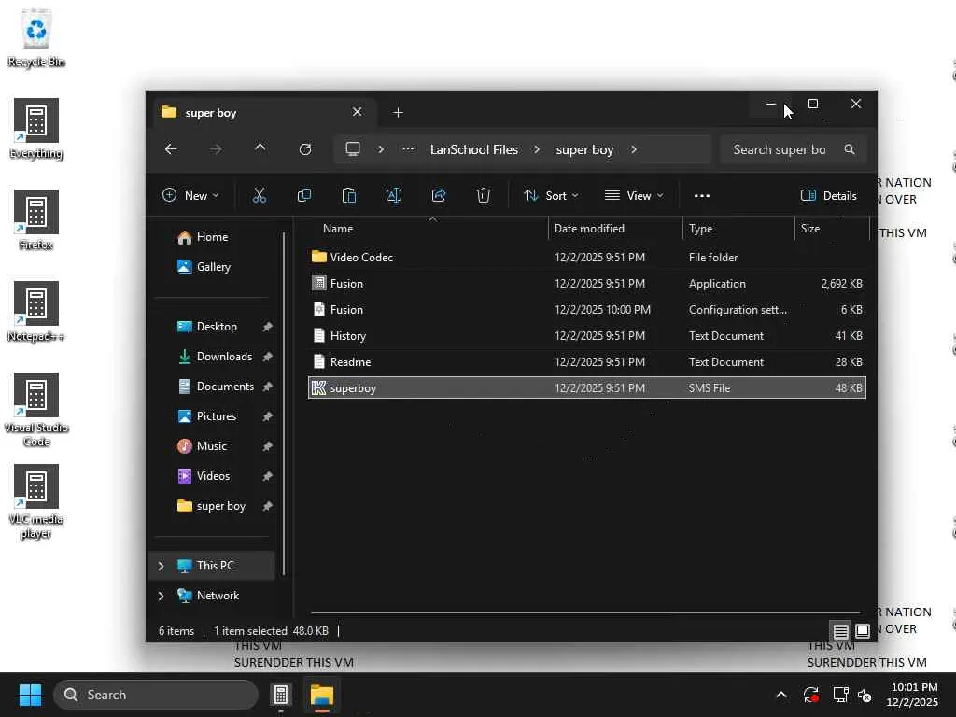Open the See more ellipsis menu
This screenshot has width=956, height=717.
[x=702, y=196]
